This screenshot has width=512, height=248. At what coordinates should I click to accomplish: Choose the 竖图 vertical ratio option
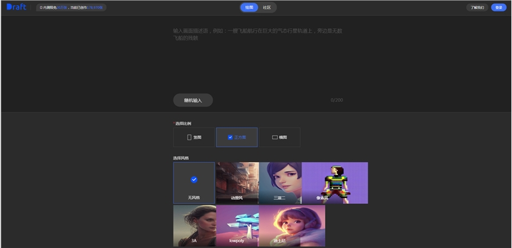click(x=194, y=137)
